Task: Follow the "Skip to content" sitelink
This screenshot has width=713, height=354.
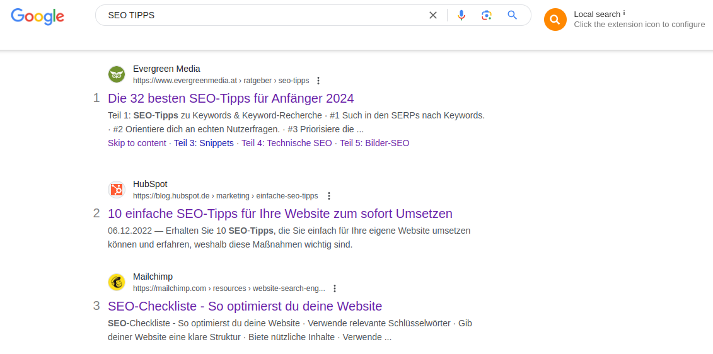Action: pos(137,143)
